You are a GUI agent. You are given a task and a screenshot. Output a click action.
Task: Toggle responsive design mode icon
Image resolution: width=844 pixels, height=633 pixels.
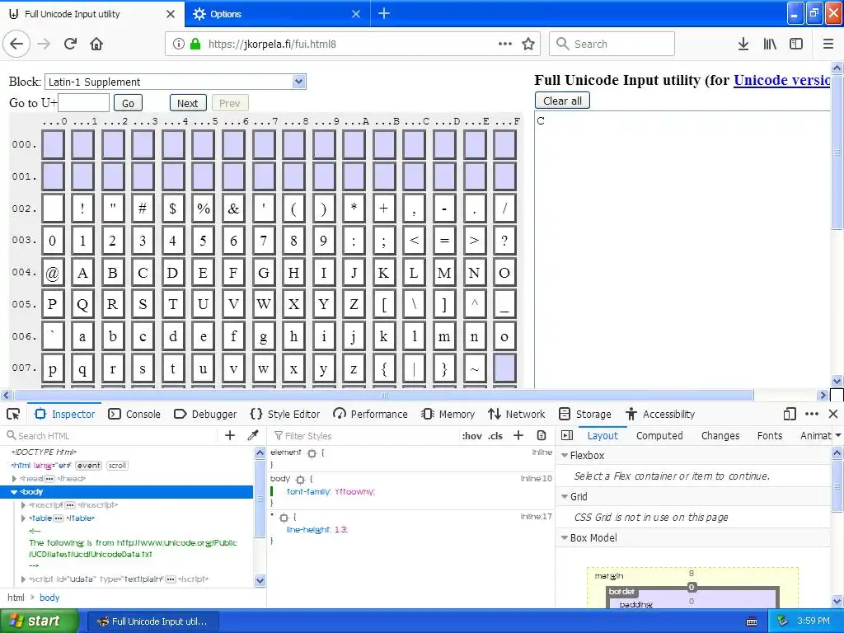pos(790,414)
